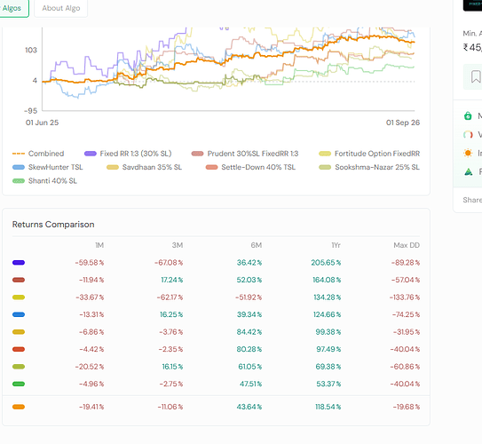Click the 205.65% one-year return value
The height and width of the screenshot is (444, 482).
coord(326,263)
